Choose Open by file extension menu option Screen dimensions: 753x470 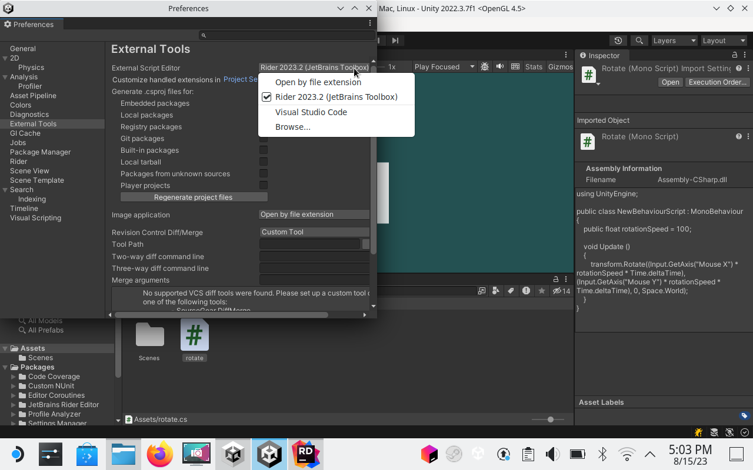click(x=336, y=82)
